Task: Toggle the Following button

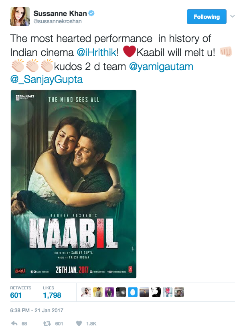Action: 207,17
